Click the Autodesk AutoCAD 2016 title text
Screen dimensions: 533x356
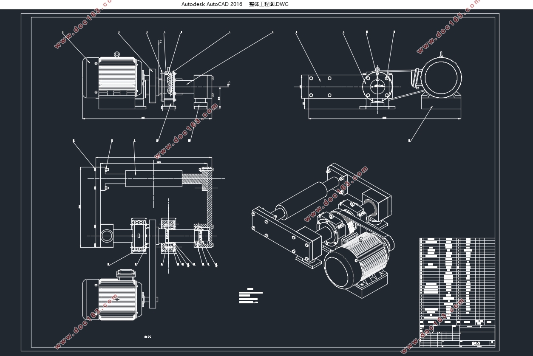pyautogui.click(x=212, y=4)
